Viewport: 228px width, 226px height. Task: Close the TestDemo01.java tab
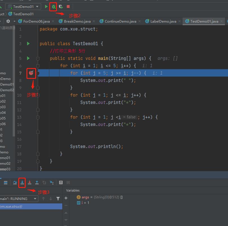[222, 21]
